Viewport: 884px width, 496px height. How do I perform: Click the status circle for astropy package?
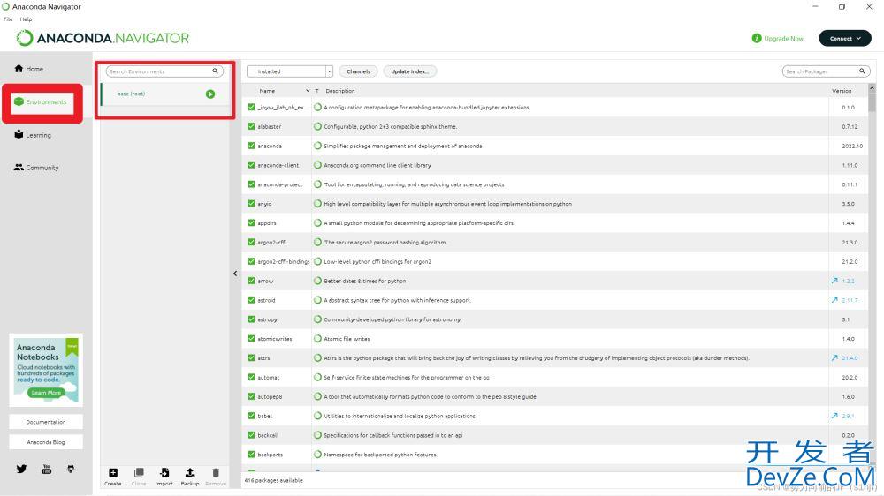tap(318, 319)
